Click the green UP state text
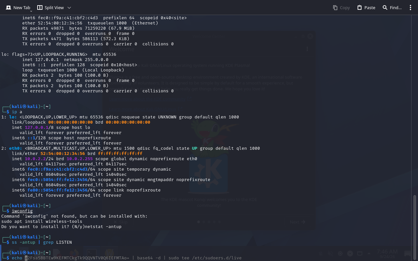This screenshot has height=261, width=418. pos(195,148)
